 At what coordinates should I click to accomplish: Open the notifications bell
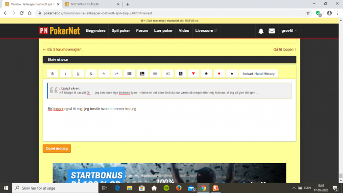pyautogui.click(x=261, y=31)
